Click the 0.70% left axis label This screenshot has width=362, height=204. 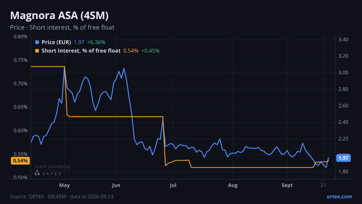pos(21,84)
